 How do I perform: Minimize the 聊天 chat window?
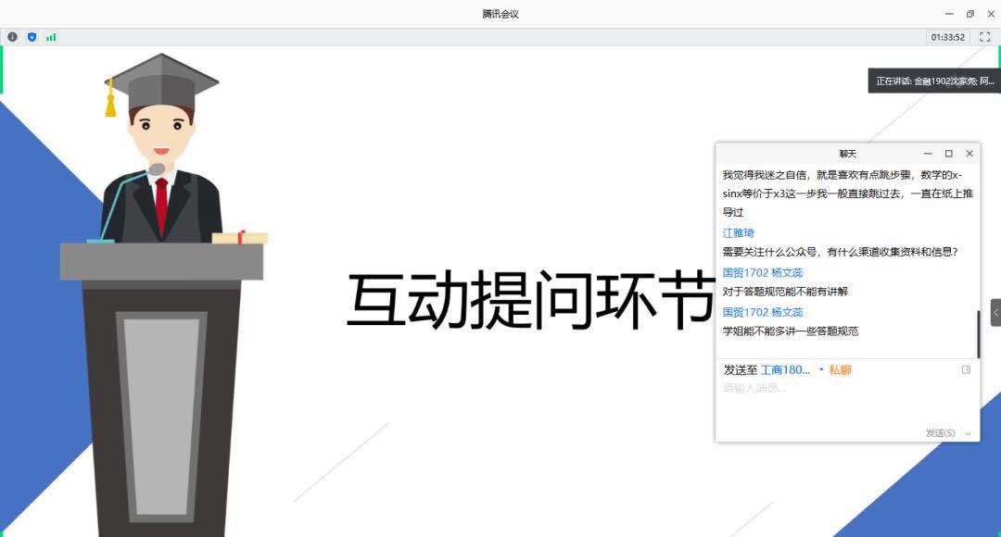[928, 154]
